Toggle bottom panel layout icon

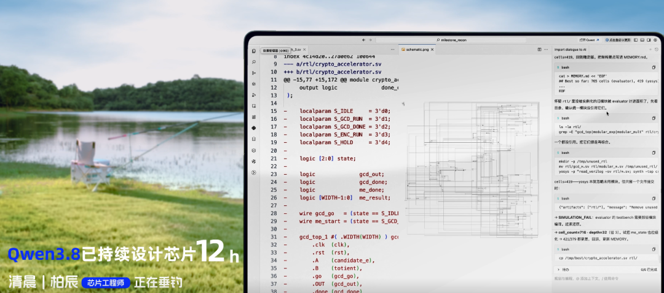642,40
